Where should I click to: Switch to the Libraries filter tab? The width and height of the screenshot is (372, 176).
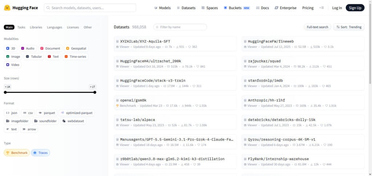point(36,27)
